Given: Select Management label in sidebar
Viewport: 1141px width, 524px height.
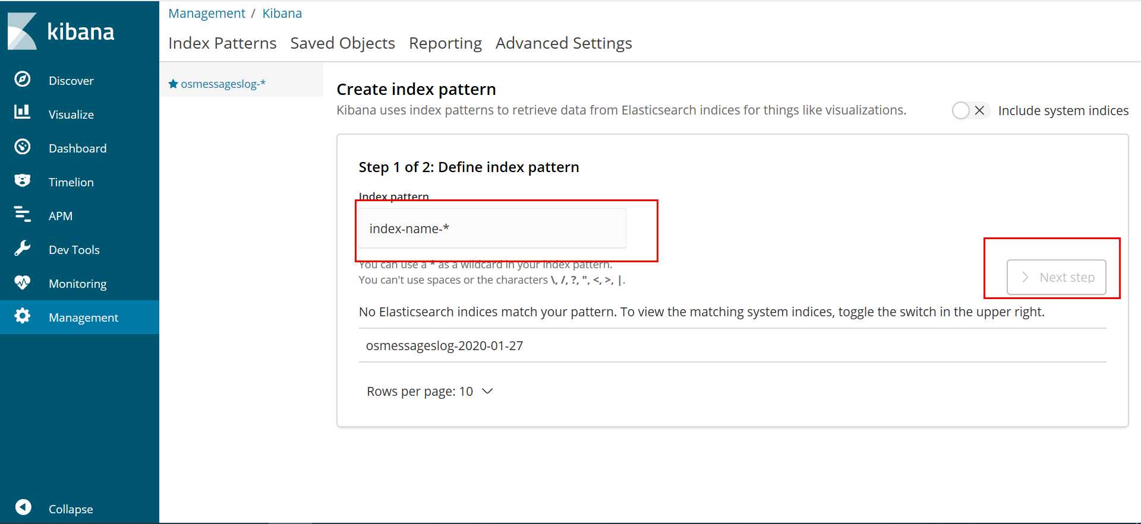Looking at the screenshot, I should pos(84,317).
